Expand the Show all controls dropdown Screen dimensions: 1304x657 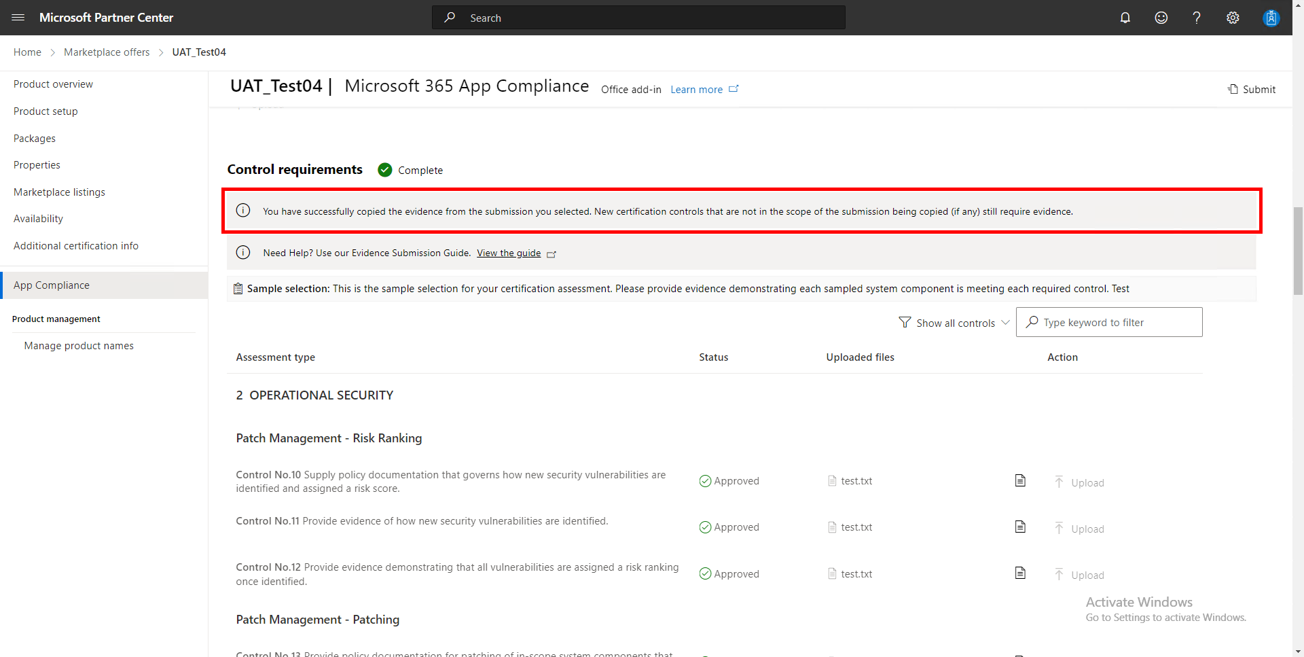[x=954, y=323]
